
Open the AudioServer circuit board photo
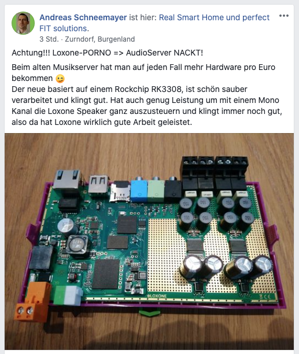pyautogui.click(x=149, y=241)
